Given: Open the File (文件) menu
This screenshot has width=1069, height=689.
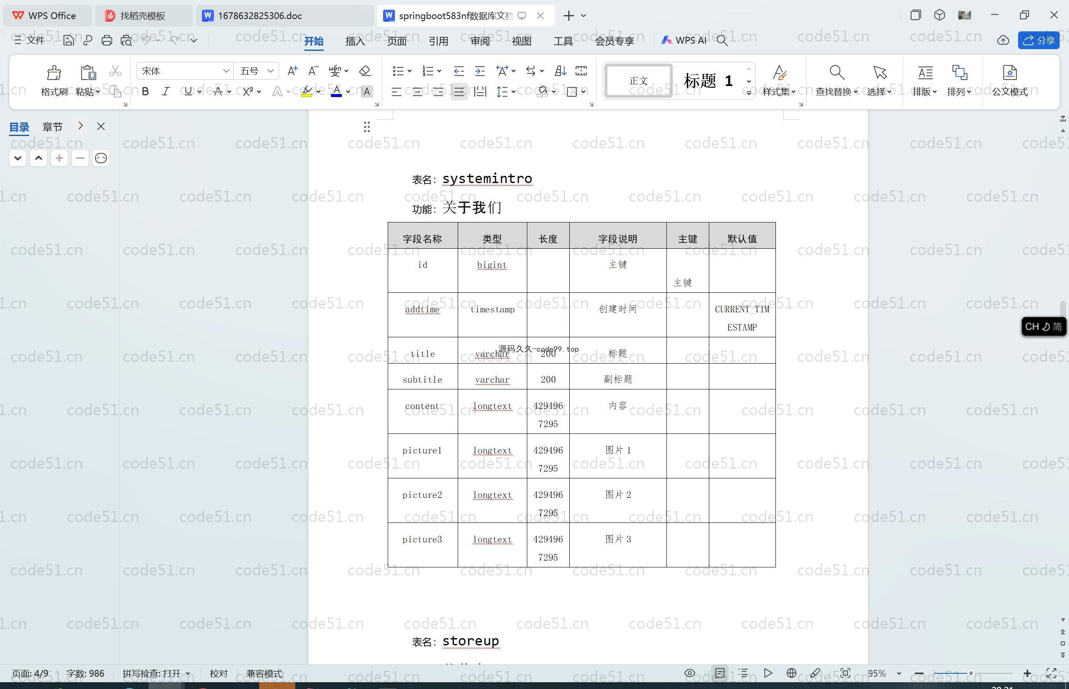Looking at the screenshot, I should [x=30, y=40].
